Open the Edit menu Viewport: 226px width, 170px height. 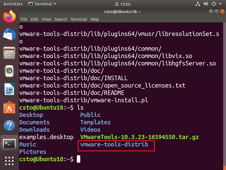click(x=34, y=19)
